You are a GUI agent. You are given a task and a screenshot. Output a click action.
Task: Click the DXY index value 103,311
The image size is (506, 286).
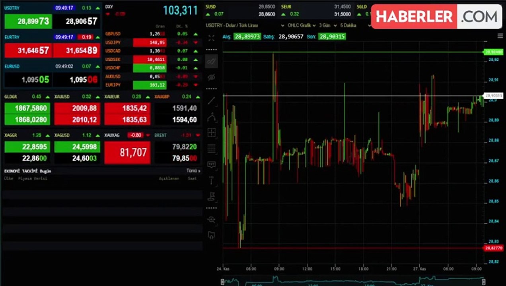pyautogui.click(x=180, y=11)
